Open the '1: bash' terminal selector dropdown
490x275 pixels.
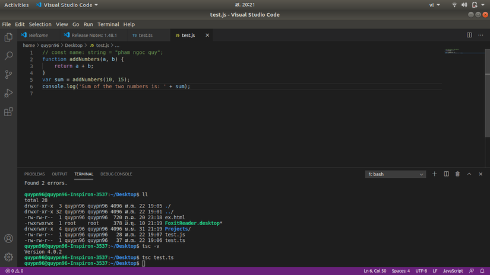[396, 174]
